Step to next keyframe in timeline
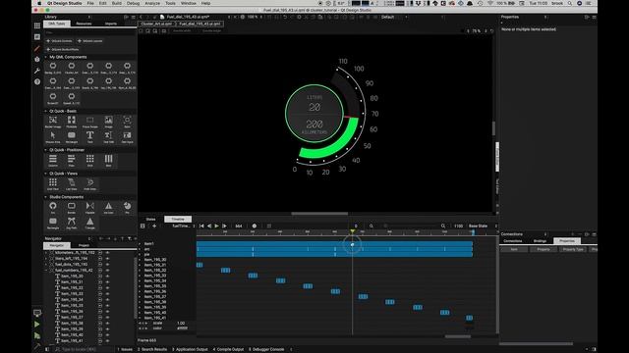The image size is (629, 353). point(224,227)
